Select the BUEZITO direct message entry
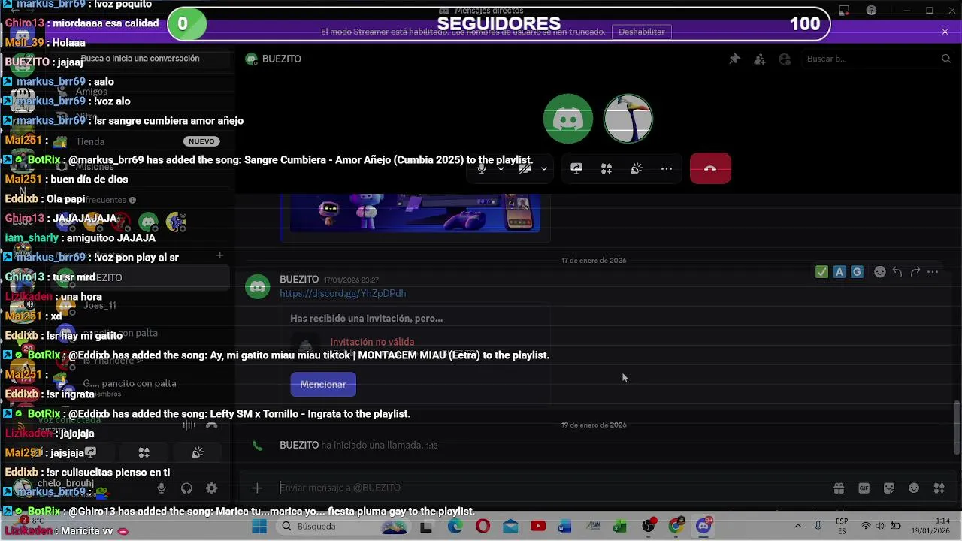962x541 pixels. 139,277
